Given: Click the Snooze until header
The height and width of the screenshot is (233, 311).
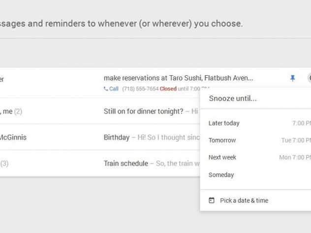Looking at the screenshot, I should tap(233, 98).
